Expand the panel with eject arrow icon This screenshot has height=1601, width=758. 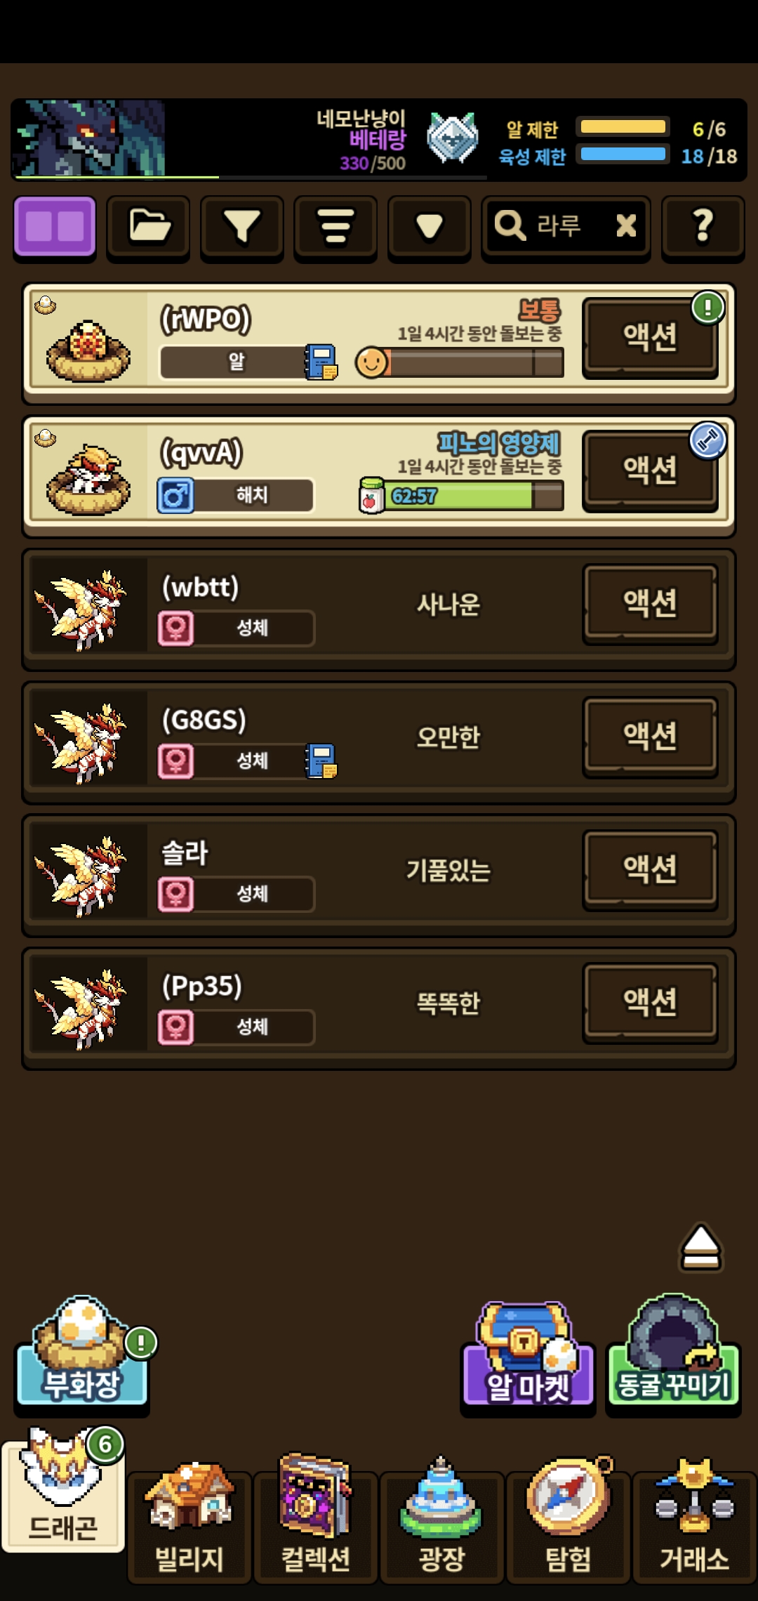pos(700,1247)
